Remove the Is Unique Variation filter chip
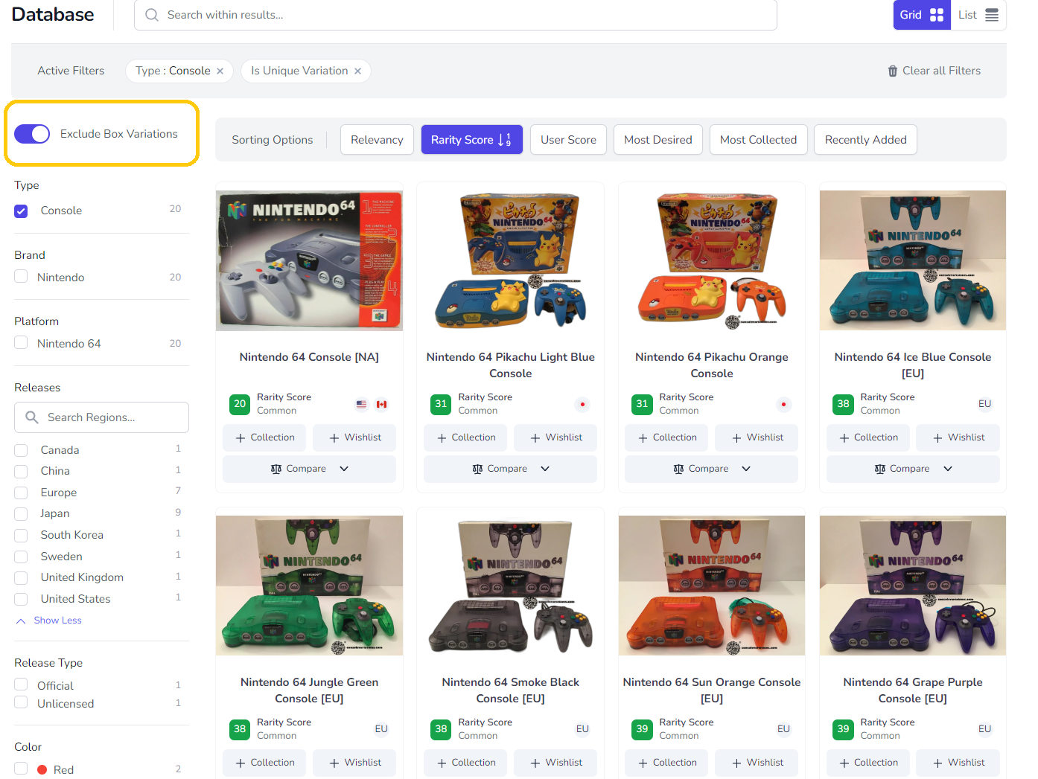The width and height of the screenshot is (1038, 779). pyautogui.click(x=357, y=71)
